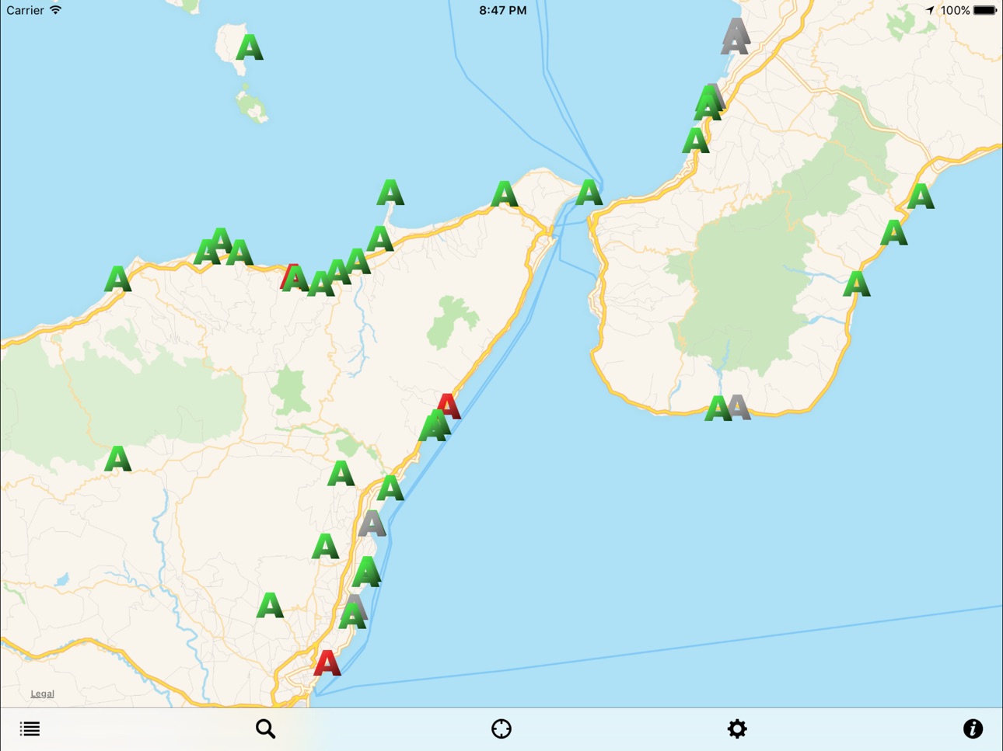This screenshot has width=1003, height=751.
Task: Select green marker beside gray one on southern tip
Action: [x=717, y=409]
